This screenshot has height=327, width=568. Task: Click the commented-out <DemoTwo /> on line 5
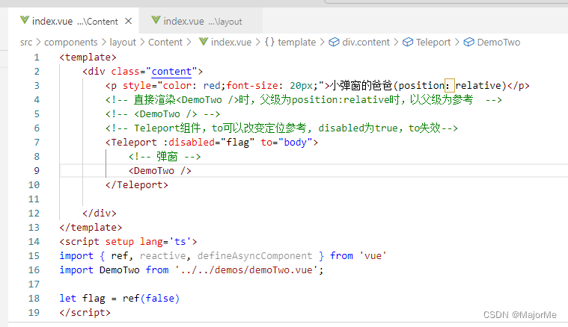[x=165, y=114]
